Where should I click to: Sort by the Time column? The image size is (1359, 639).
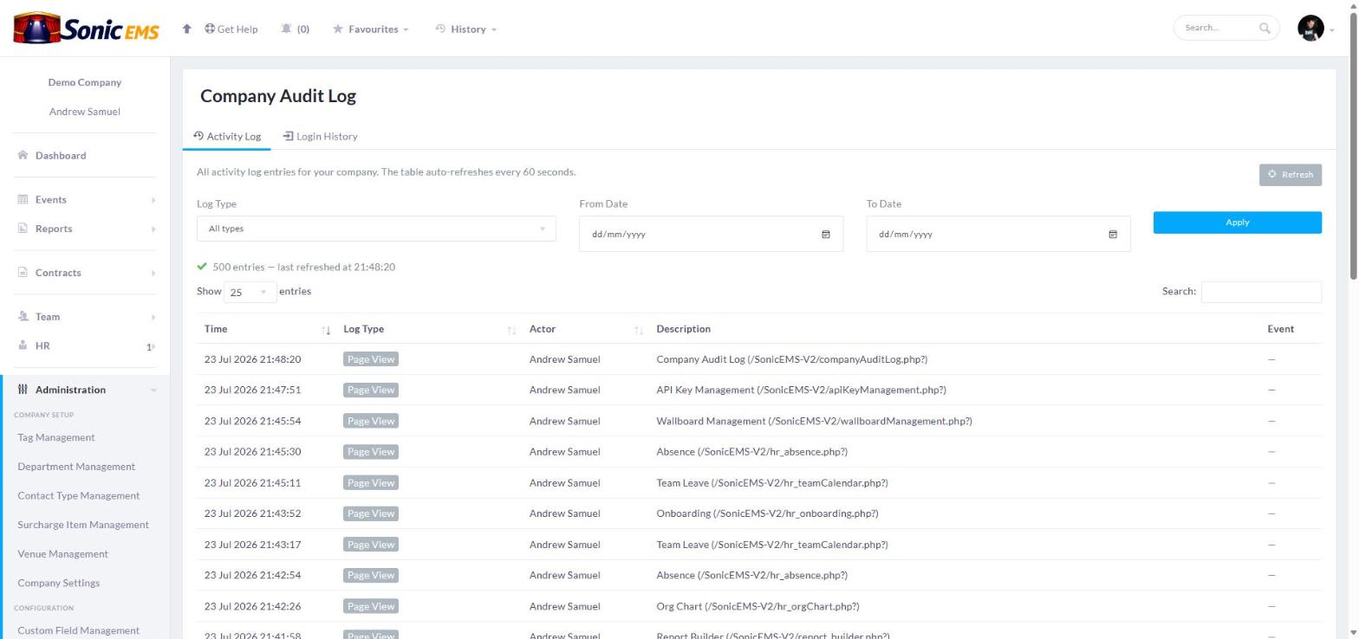pos(266,329)
